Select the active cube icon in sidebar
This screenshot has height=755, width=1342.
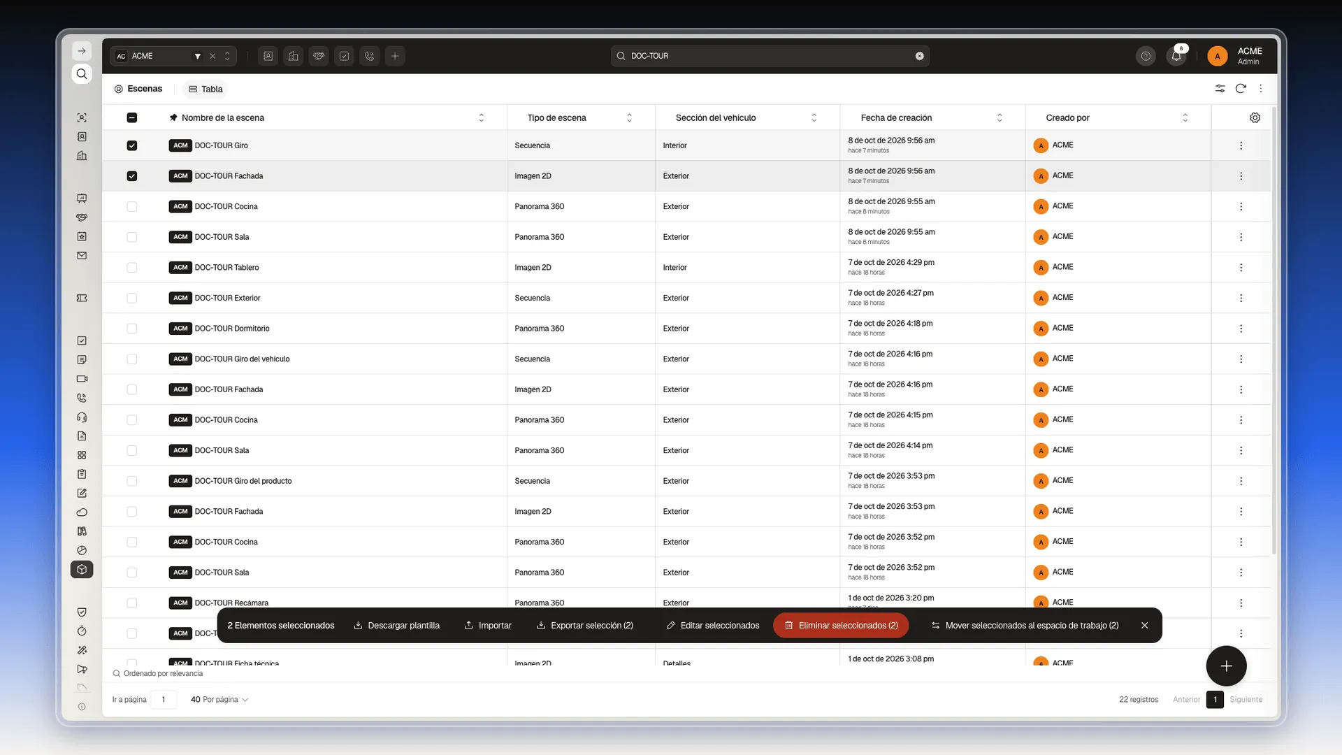coord(82,569)
